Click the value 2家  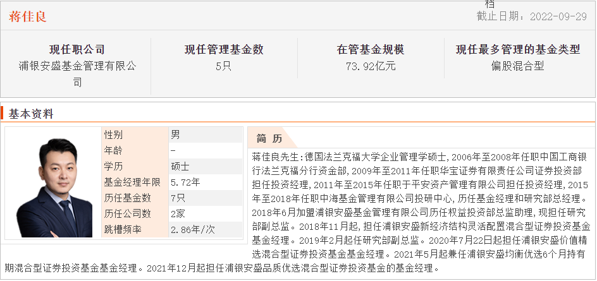tap(178, 213)
